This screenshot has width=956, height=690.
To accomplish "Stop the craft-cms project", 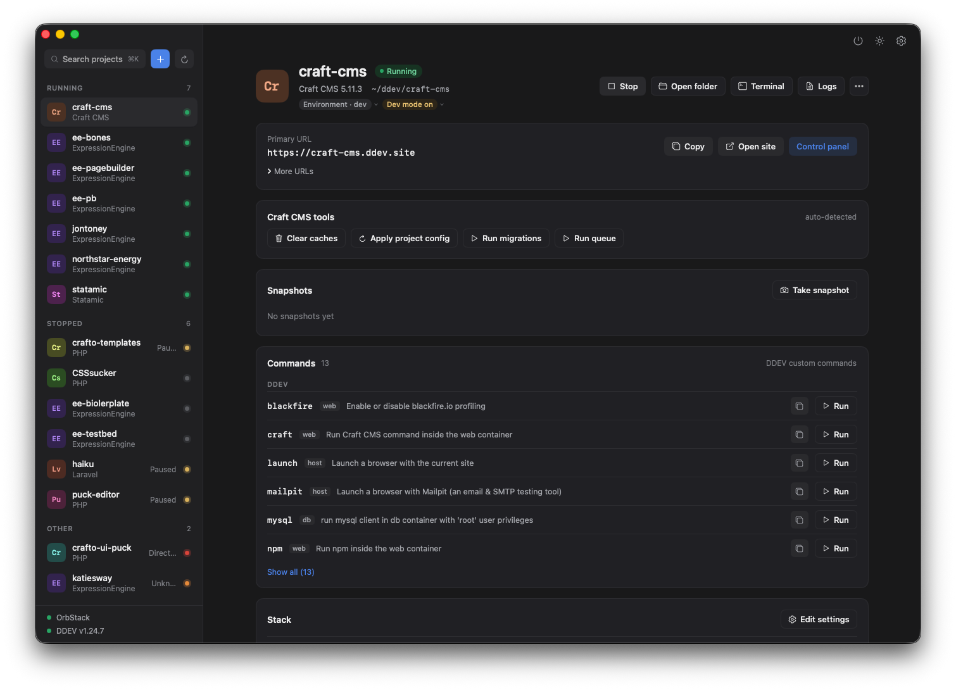I will point(622,86).
